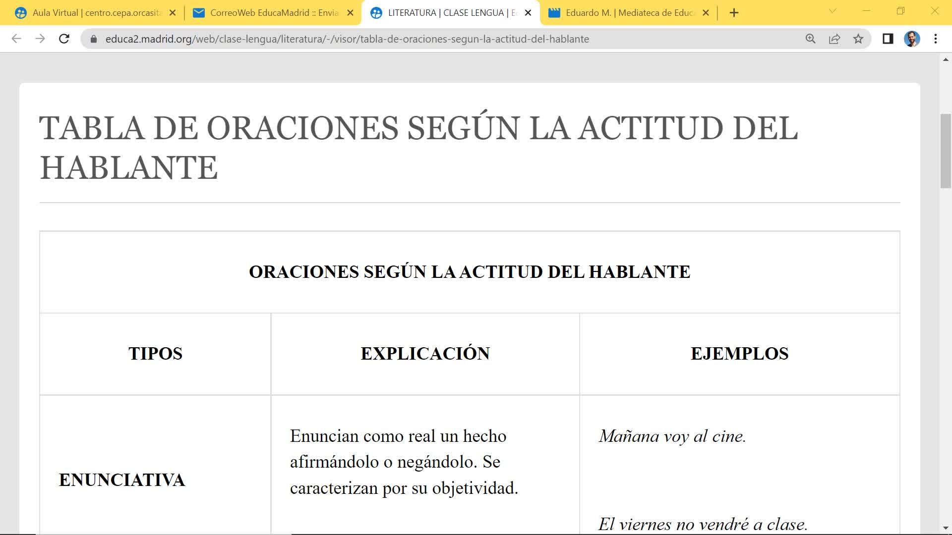Bookmark this page with star icon
952x535 pixels.
(x=858, y=39)
